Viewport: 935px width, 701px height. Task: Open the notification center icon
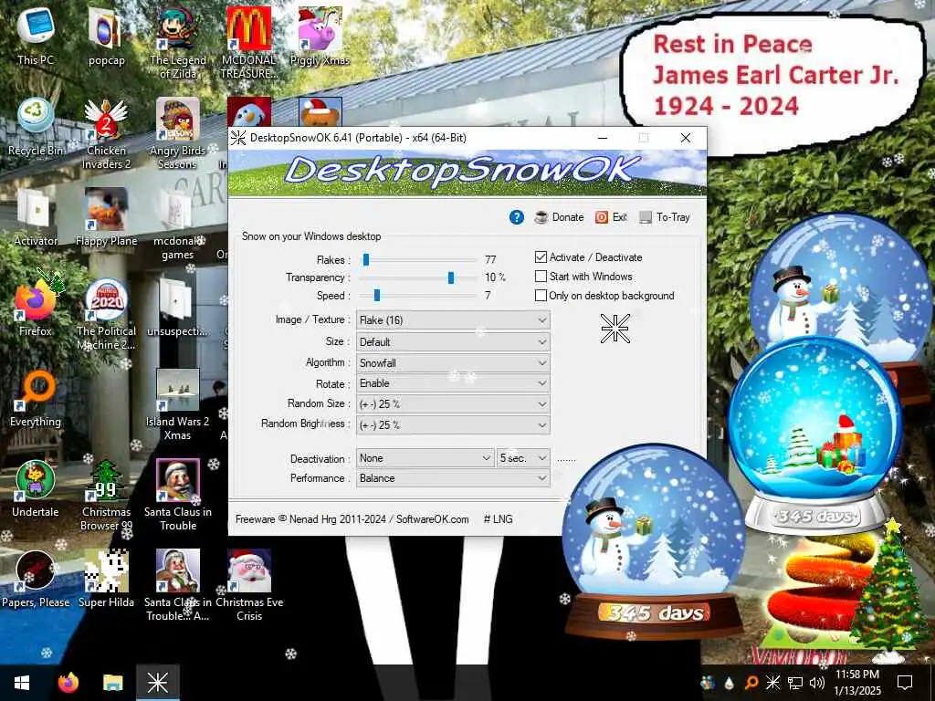coord(905,683)
